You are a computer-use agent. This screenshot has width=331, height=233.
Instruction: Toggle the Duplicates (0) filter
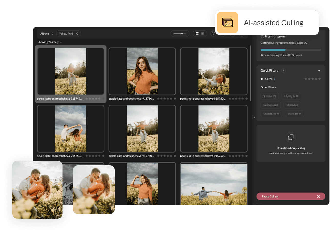click(x=271, y=105)
